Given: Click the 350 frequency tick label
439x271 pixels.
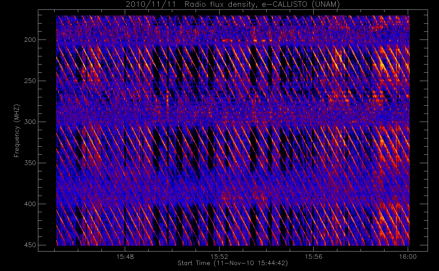Looking at the screenshot, I should point(30,163).
